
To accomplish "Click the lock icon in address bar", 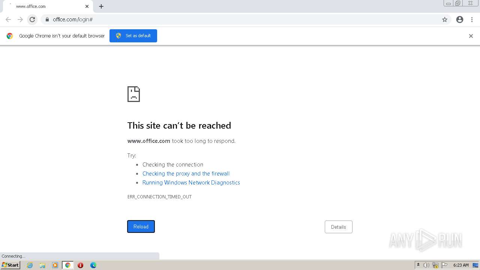I will point(47,19).
